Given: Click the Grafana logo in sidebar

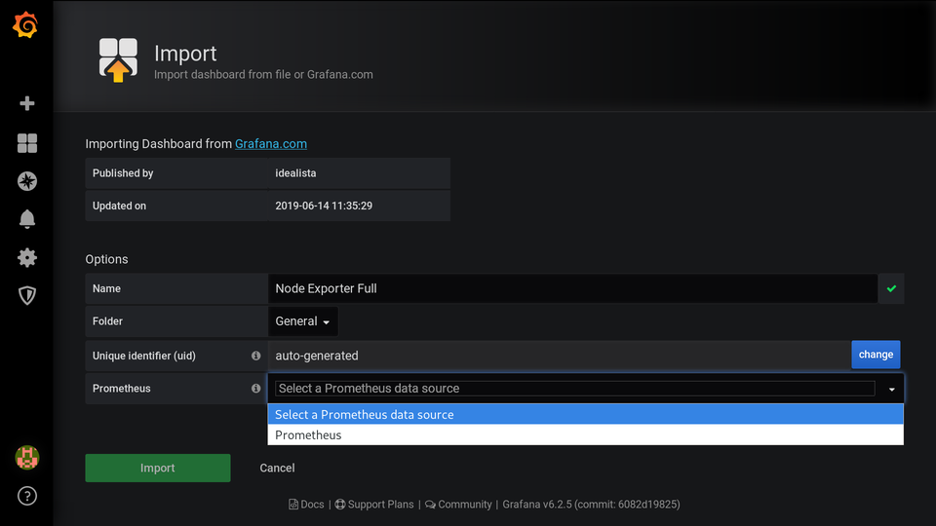Looking at the screenshot, I should click(x=26, y=26).
